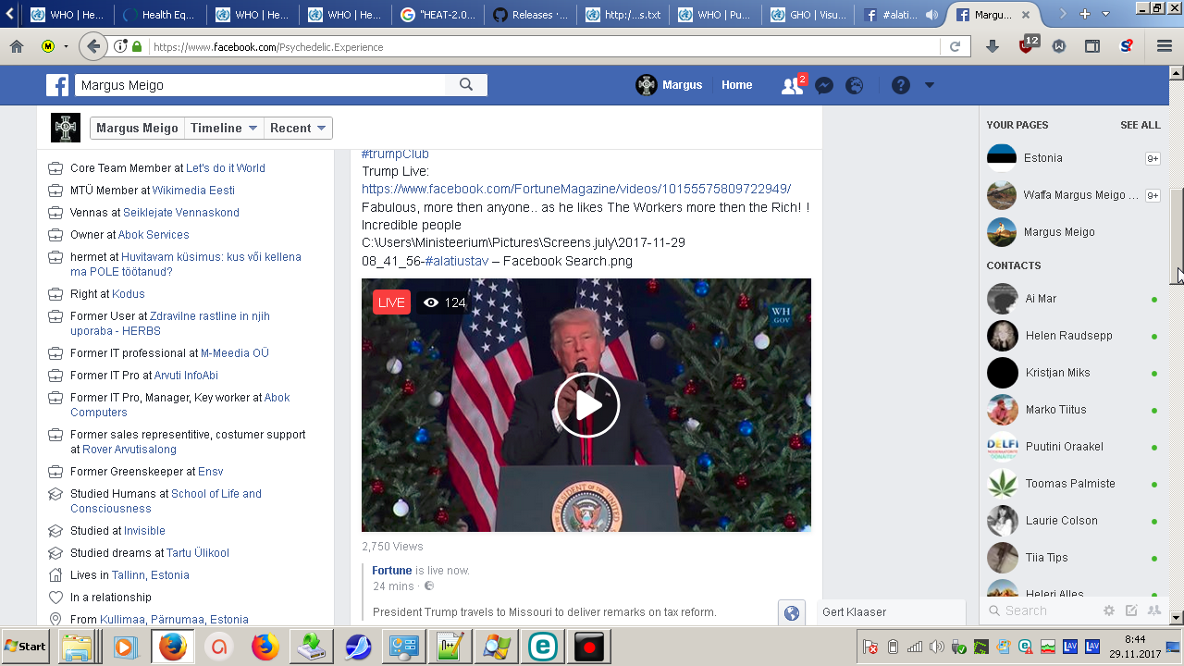Expand the Recent dropdown
The height and width of the screenshot is (666, 1184).
pos(298,129)
